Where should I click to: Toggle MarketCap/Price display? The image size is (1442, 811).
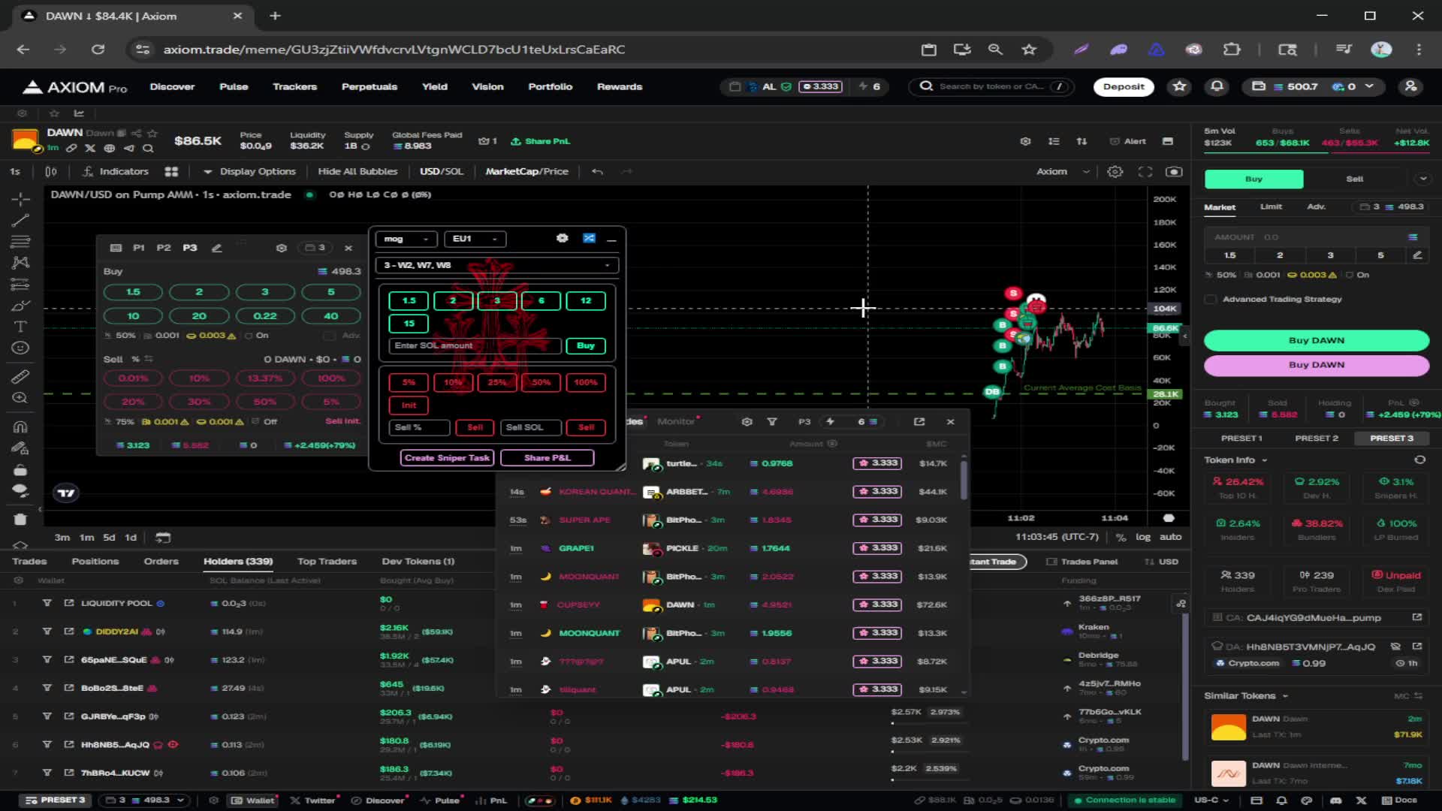(x=526, y=171)
